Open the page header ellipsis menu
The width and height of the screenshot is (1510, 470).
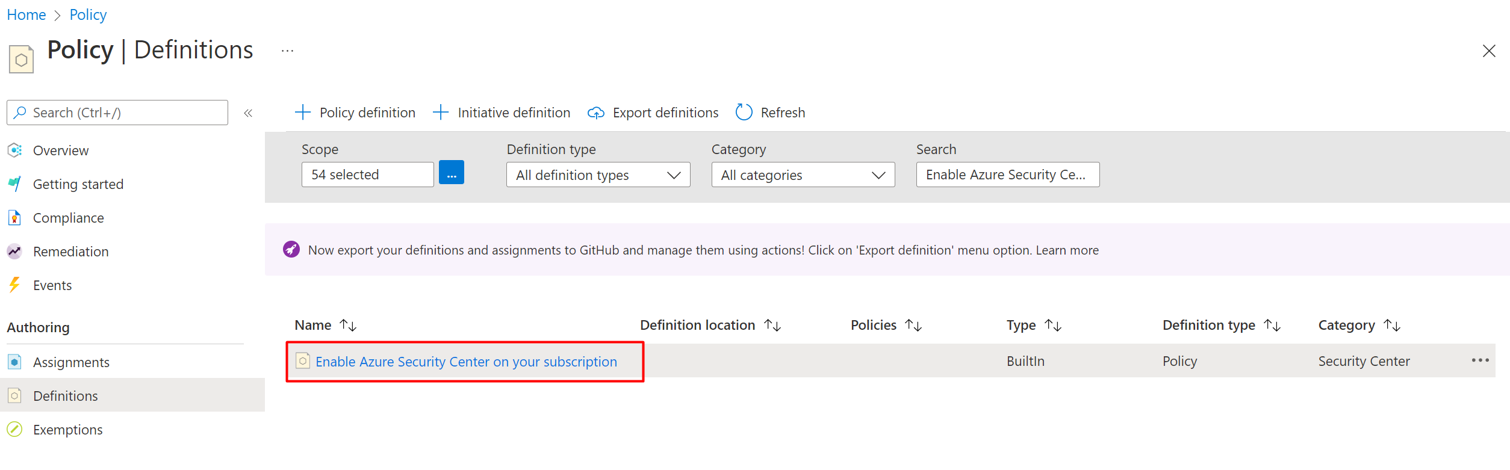click(x=287, y=51)
